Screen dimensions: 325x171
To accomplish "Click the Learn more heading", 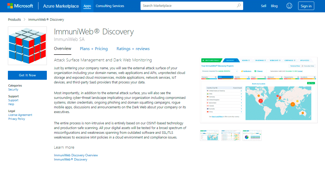I will pos(64,147).
